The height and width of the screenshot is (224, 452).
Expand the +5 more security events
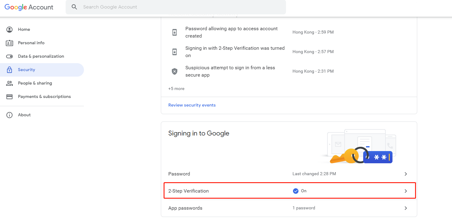pyautogui.click(x=176, y=89)
